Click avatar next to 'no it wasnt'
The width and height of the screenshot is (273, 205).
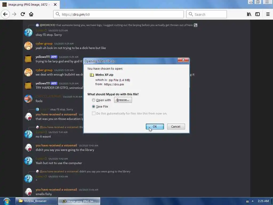(x=28, y=134)
